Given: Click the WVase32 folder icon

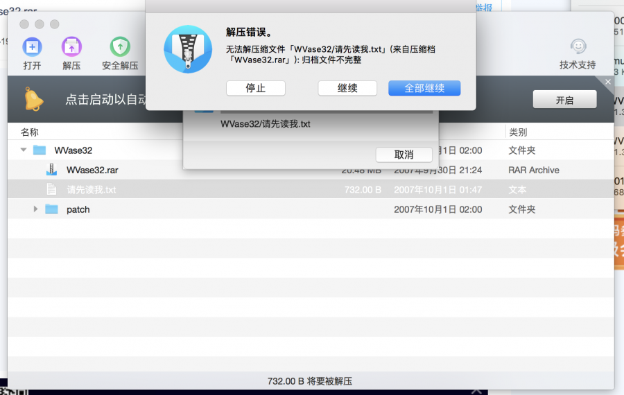Looking at the screenshot, I should point(40,150).
